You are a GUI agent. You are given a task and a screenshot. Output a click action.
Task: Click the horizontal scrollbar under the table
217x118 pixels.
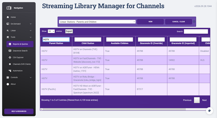click(114, 109)
